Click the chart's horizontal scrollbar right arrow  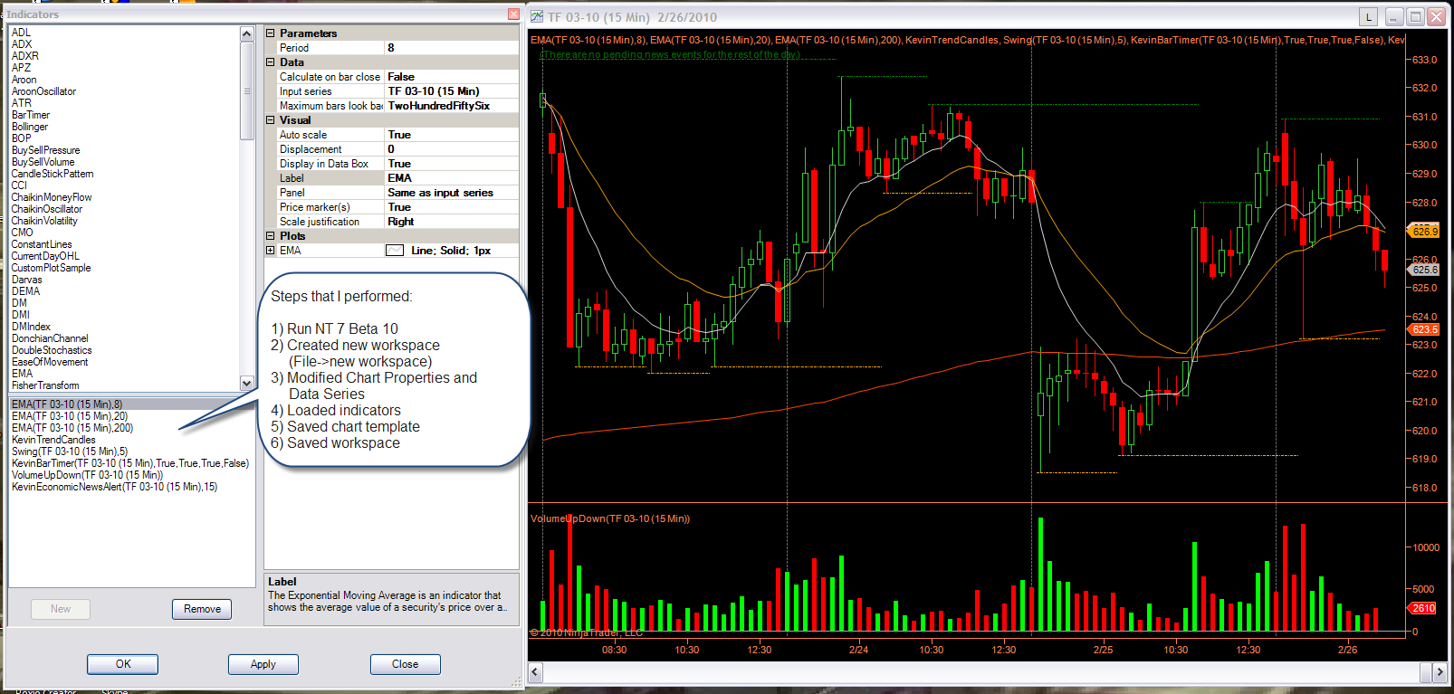1440,671
